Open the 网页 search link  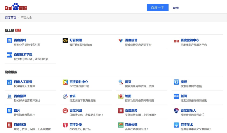click(128, 82)
